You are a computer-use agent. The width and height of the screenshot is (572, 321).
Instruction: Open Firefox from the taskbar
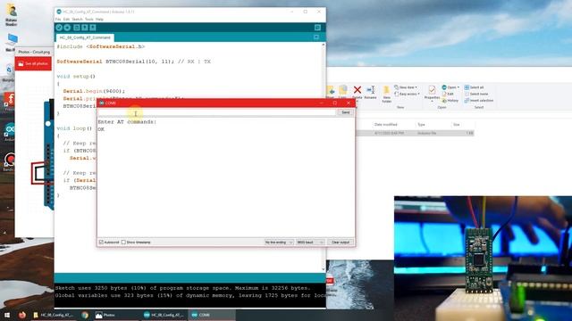(22, 315)
